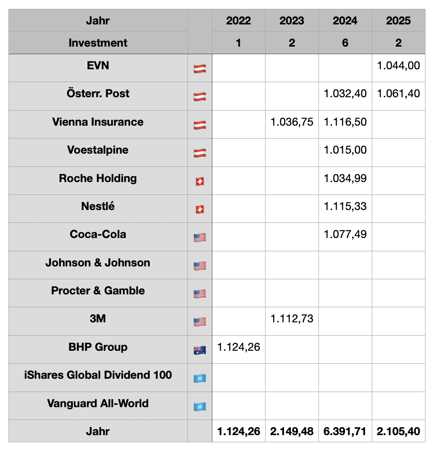Click the 2024 yearly total 6.391,71
This screenshot has width=437, height=452.
click(x=345, y=431)
